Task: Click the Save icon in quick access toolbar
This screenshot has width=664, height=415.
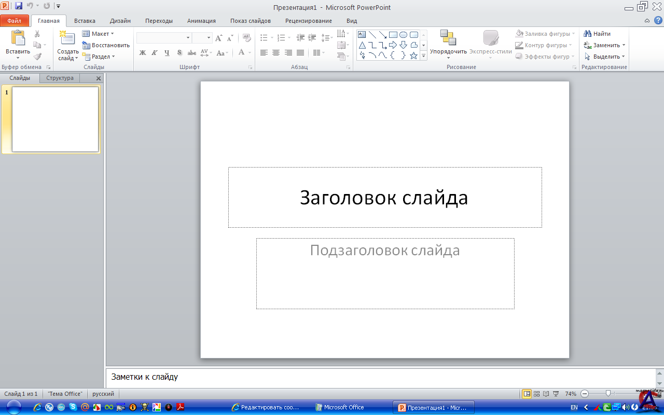Action: point(19,6)
